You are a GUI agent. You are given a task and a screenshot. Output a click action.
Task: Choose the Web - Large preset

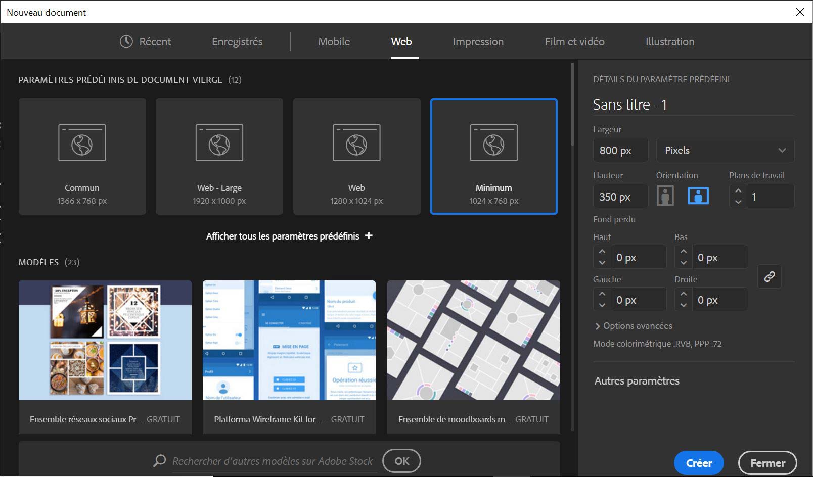click(x=219, y=156)
